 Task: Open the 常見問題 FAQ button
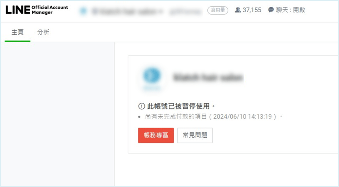coord(195,135)
